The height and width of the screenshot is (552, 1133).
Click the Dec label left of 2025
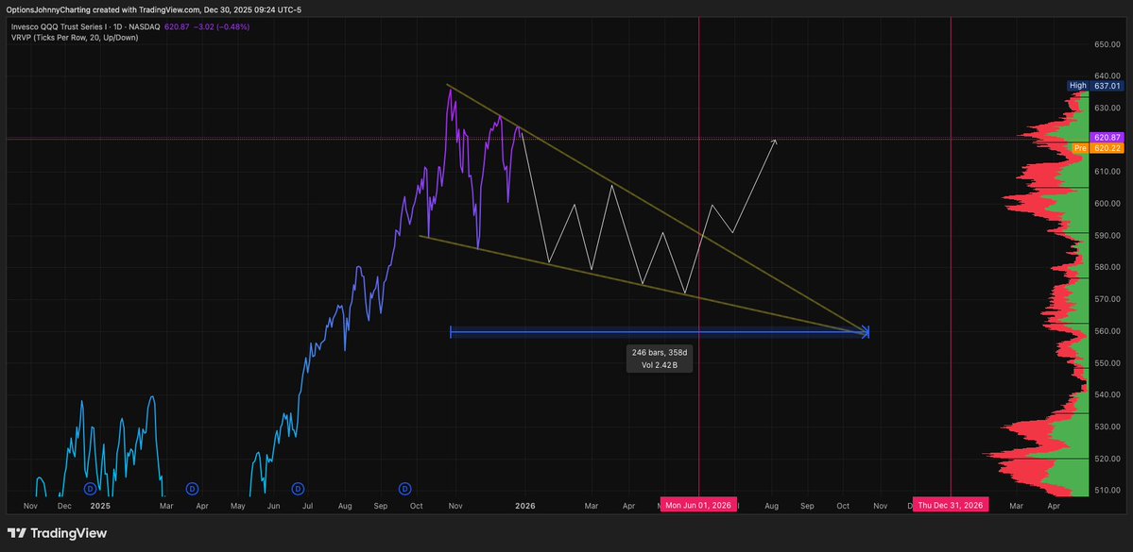click(64, 506)
